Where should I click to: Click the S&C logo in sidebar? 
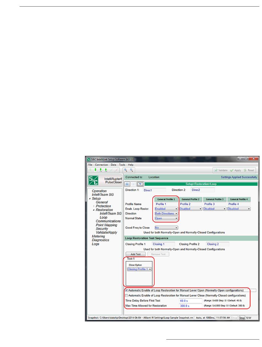(93, 181)
